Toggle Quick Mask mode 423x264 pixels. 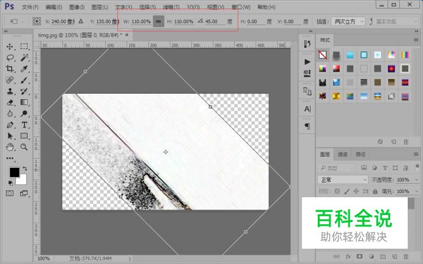click(x=10, y=193)
